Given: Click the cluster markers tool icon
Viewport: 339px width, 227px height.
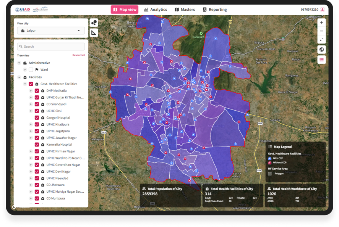Looking at the screenshot, I should coord(94,23).
